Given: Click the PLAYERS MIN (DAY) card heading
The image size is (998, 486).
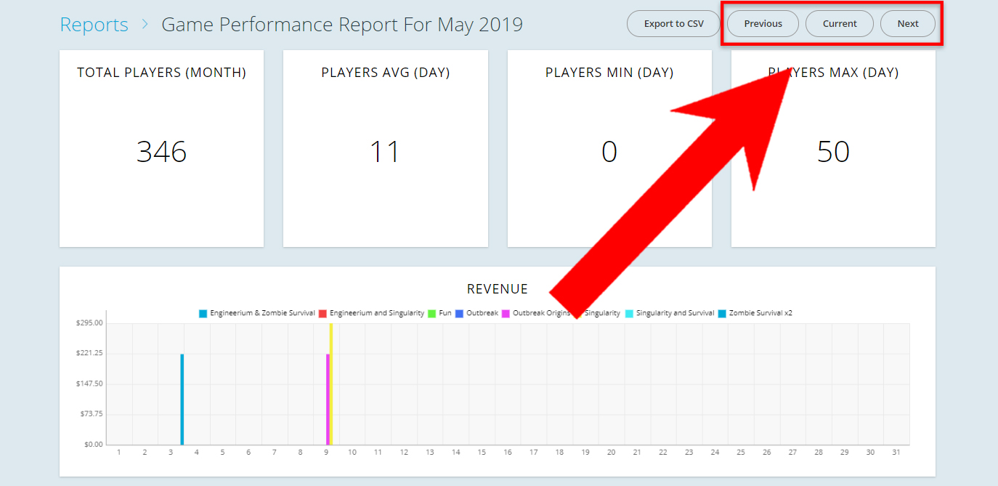Looking at the screenshot, I should click(609, 73).
